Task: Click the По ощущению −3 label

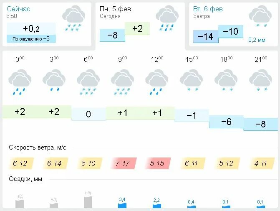Action: 31,39
